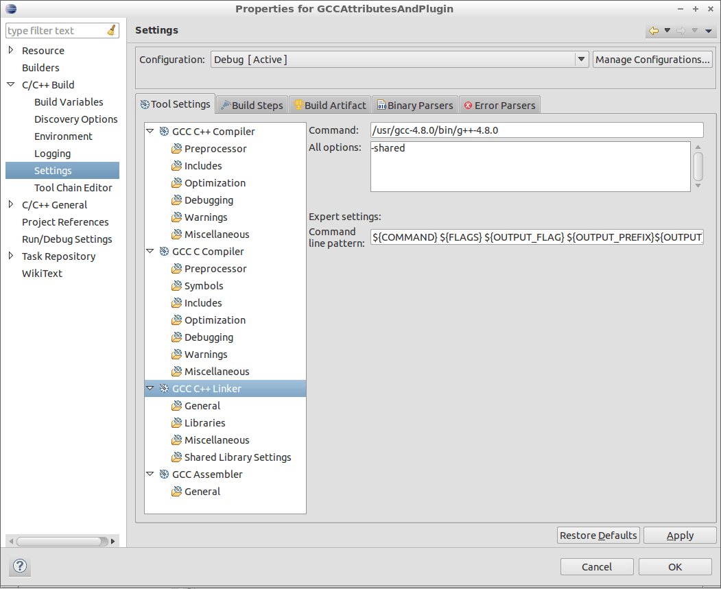Click the Error Parsers red icon
Image resolution: width=721 pixels, height=589 pixels.
click(x=468, y=105)
